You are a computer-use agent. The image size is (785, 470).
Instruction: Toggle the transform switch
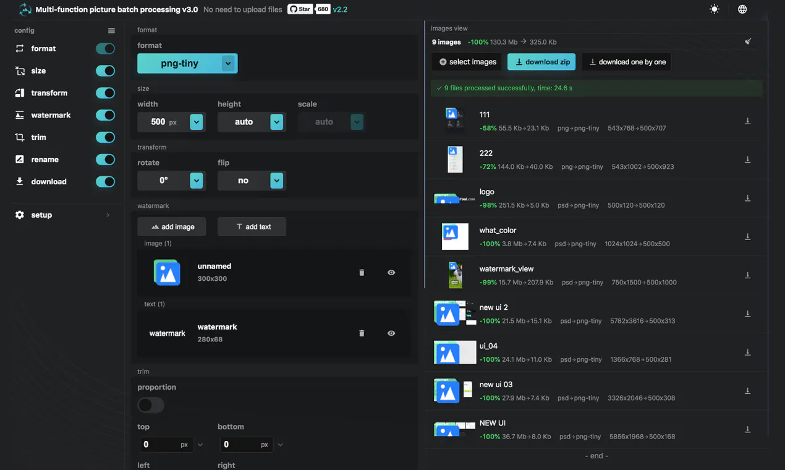[105, 93]
